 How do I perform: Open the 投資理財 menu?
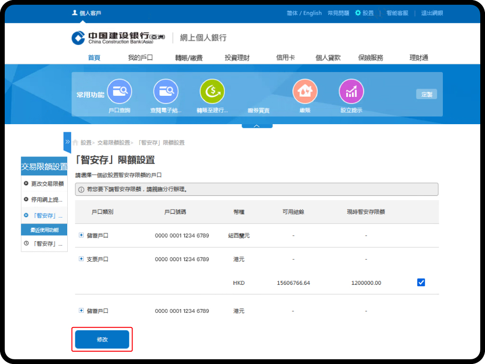pos(237,58)
